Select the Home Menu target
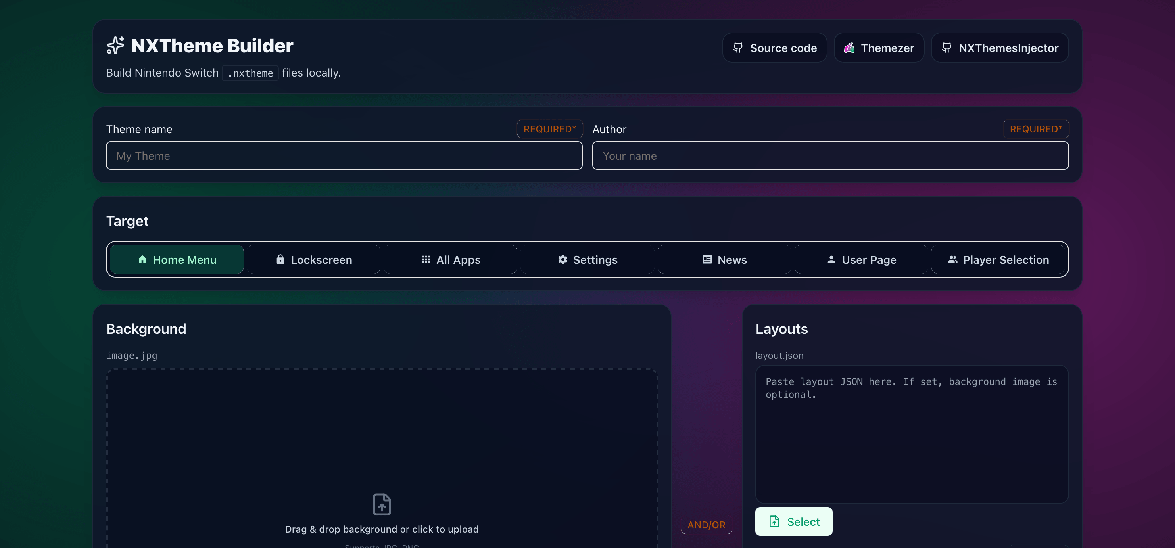Image resolution: width=1175 pixels, height=548 pixels. point(177,259)
